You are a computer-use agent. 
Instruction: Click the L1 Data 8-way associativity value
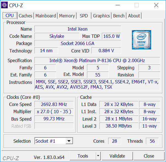point(149,104)
